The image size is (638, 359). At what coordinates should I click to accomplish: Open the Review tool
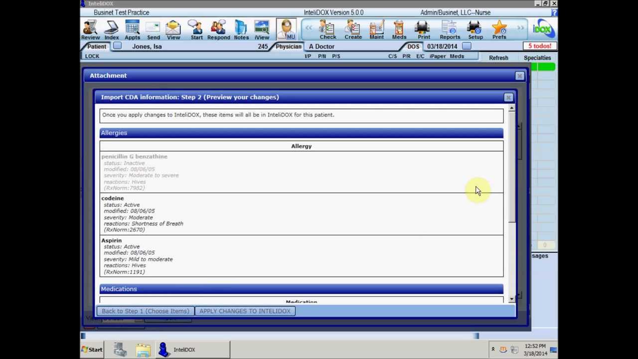90,30
